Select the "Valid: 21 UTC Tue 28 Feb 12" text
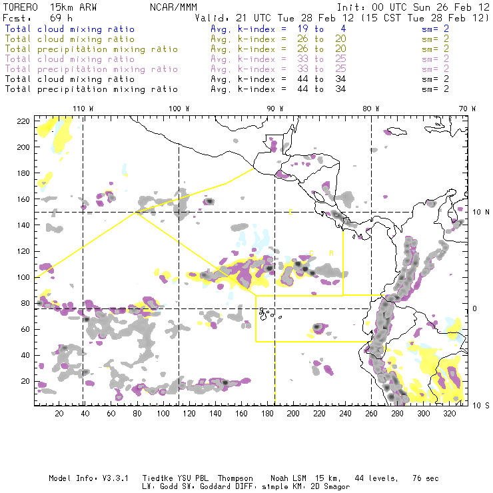493x493 pixels. 274,17
